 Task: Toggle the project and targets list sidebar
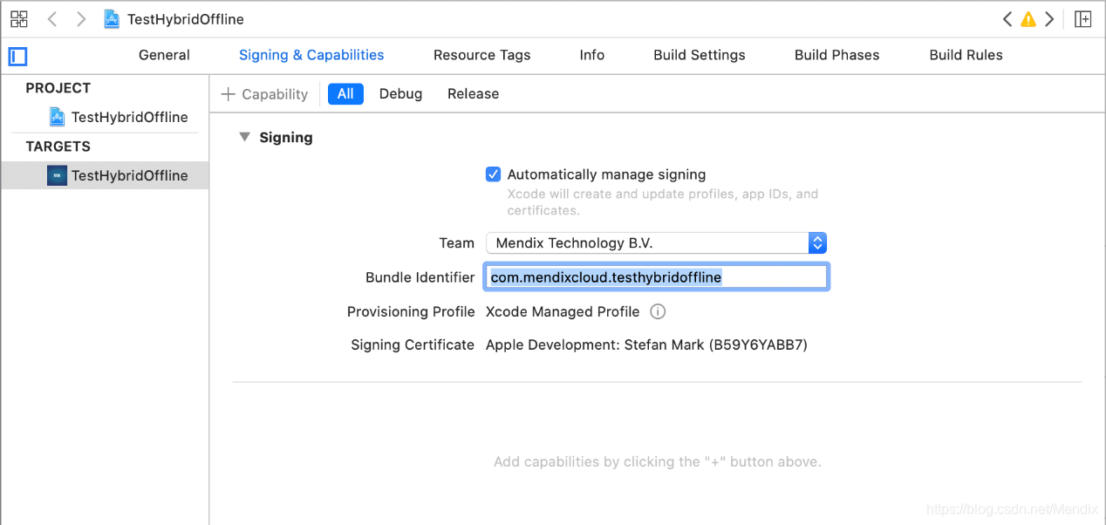pos(18,57)
